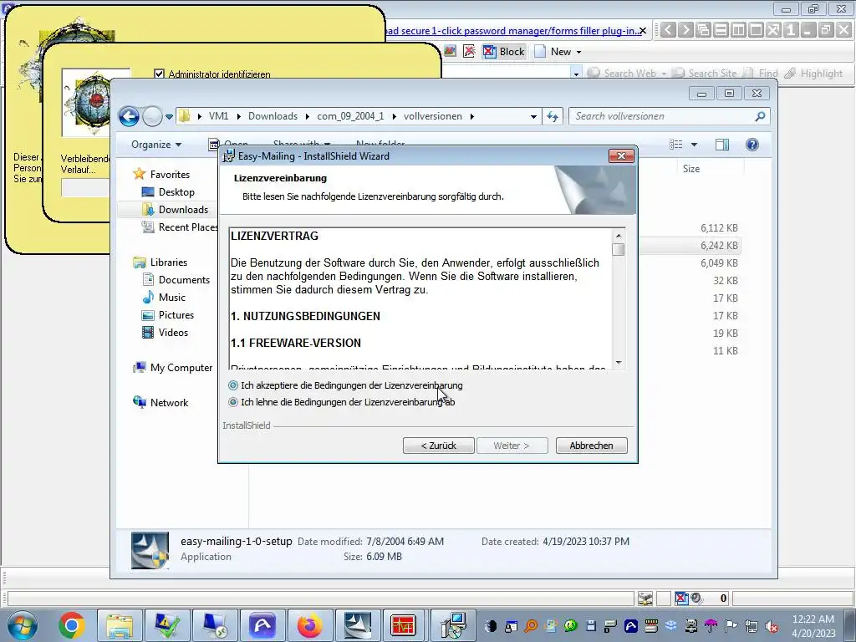Launch Google Chrome from the taskbar

(x=72, y=625)
